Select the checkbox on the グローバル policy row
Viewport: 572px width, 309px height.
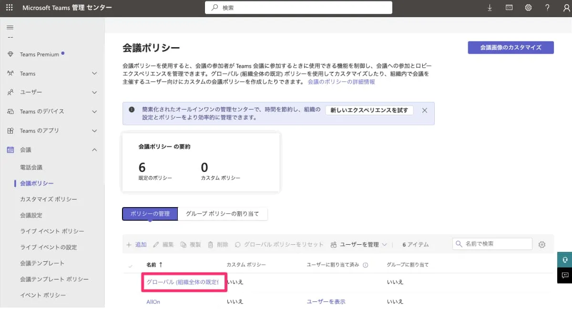tap(130, 282)
